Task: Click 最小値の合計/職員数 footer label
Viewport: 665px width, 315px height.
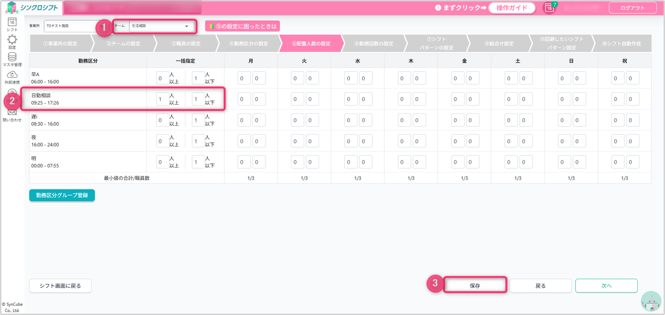Action: tap(127, 178)
